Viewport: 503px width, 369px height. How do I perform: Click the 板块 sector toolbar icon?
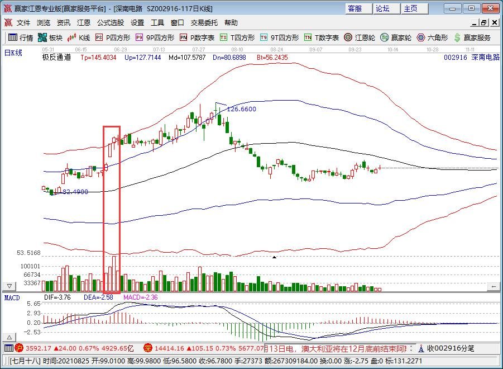pyautogui.click(x=50, y=37)
